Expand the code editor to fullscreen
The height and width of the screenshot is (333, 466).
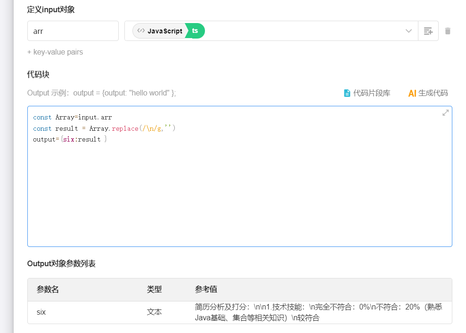tap(445, 113)
